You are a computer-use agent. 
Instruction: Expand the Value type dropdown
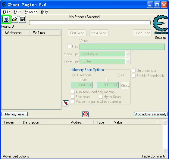[128, 61]
